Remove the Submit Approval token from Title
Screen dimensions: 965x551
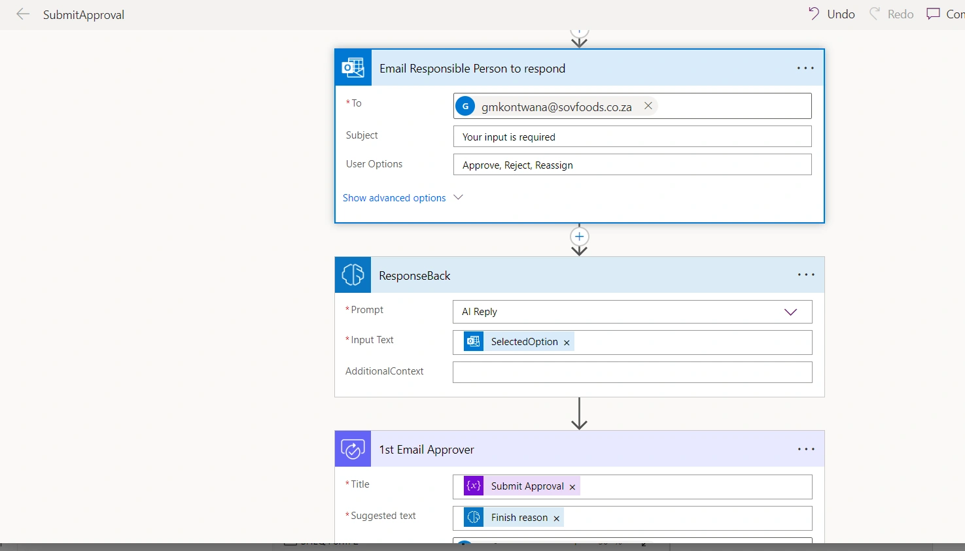(572, 487)
